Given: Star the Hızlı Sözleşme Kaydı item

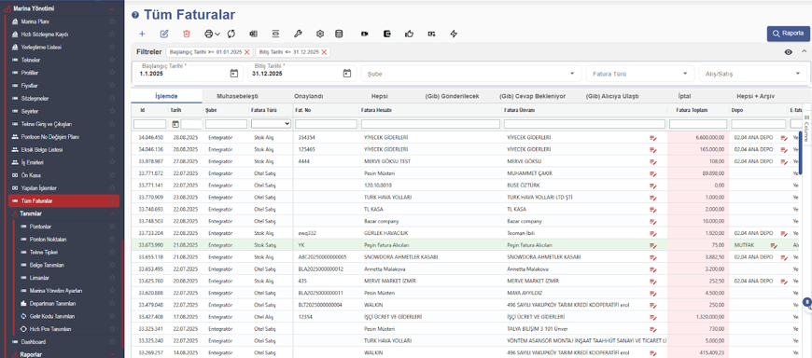Looking at the screenshot, I should point(112,34).
